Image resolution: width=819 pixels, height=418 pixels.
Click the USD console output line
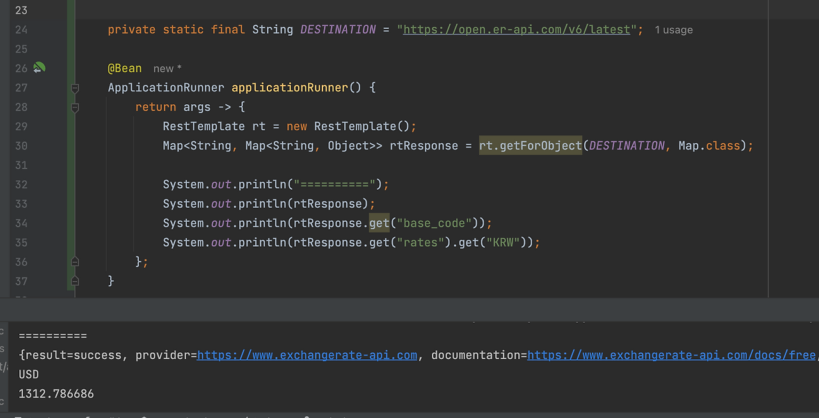point(29,375)
